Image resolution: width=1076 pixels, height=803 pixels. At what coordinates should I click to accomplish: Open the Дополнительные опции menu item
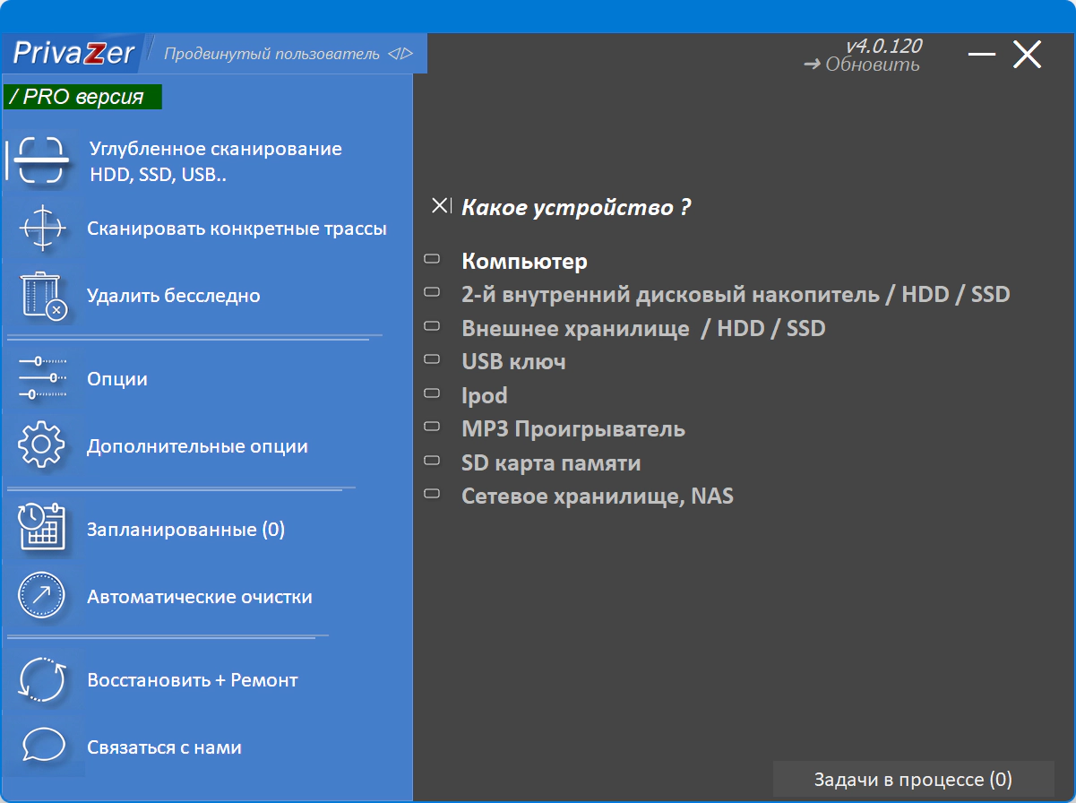coord(197,446)
